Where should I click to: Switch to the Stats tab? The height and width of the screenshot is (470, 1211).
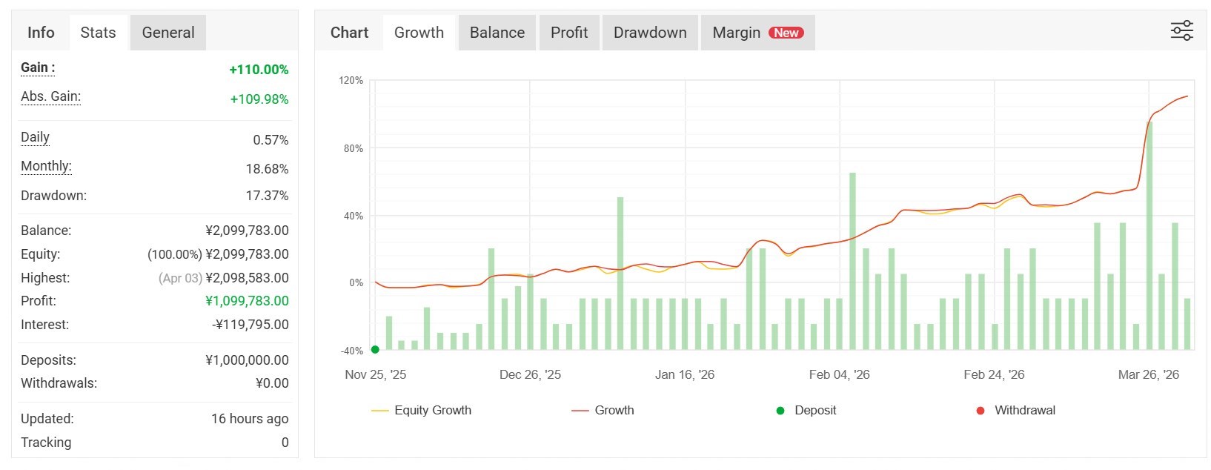pos(98,33)
